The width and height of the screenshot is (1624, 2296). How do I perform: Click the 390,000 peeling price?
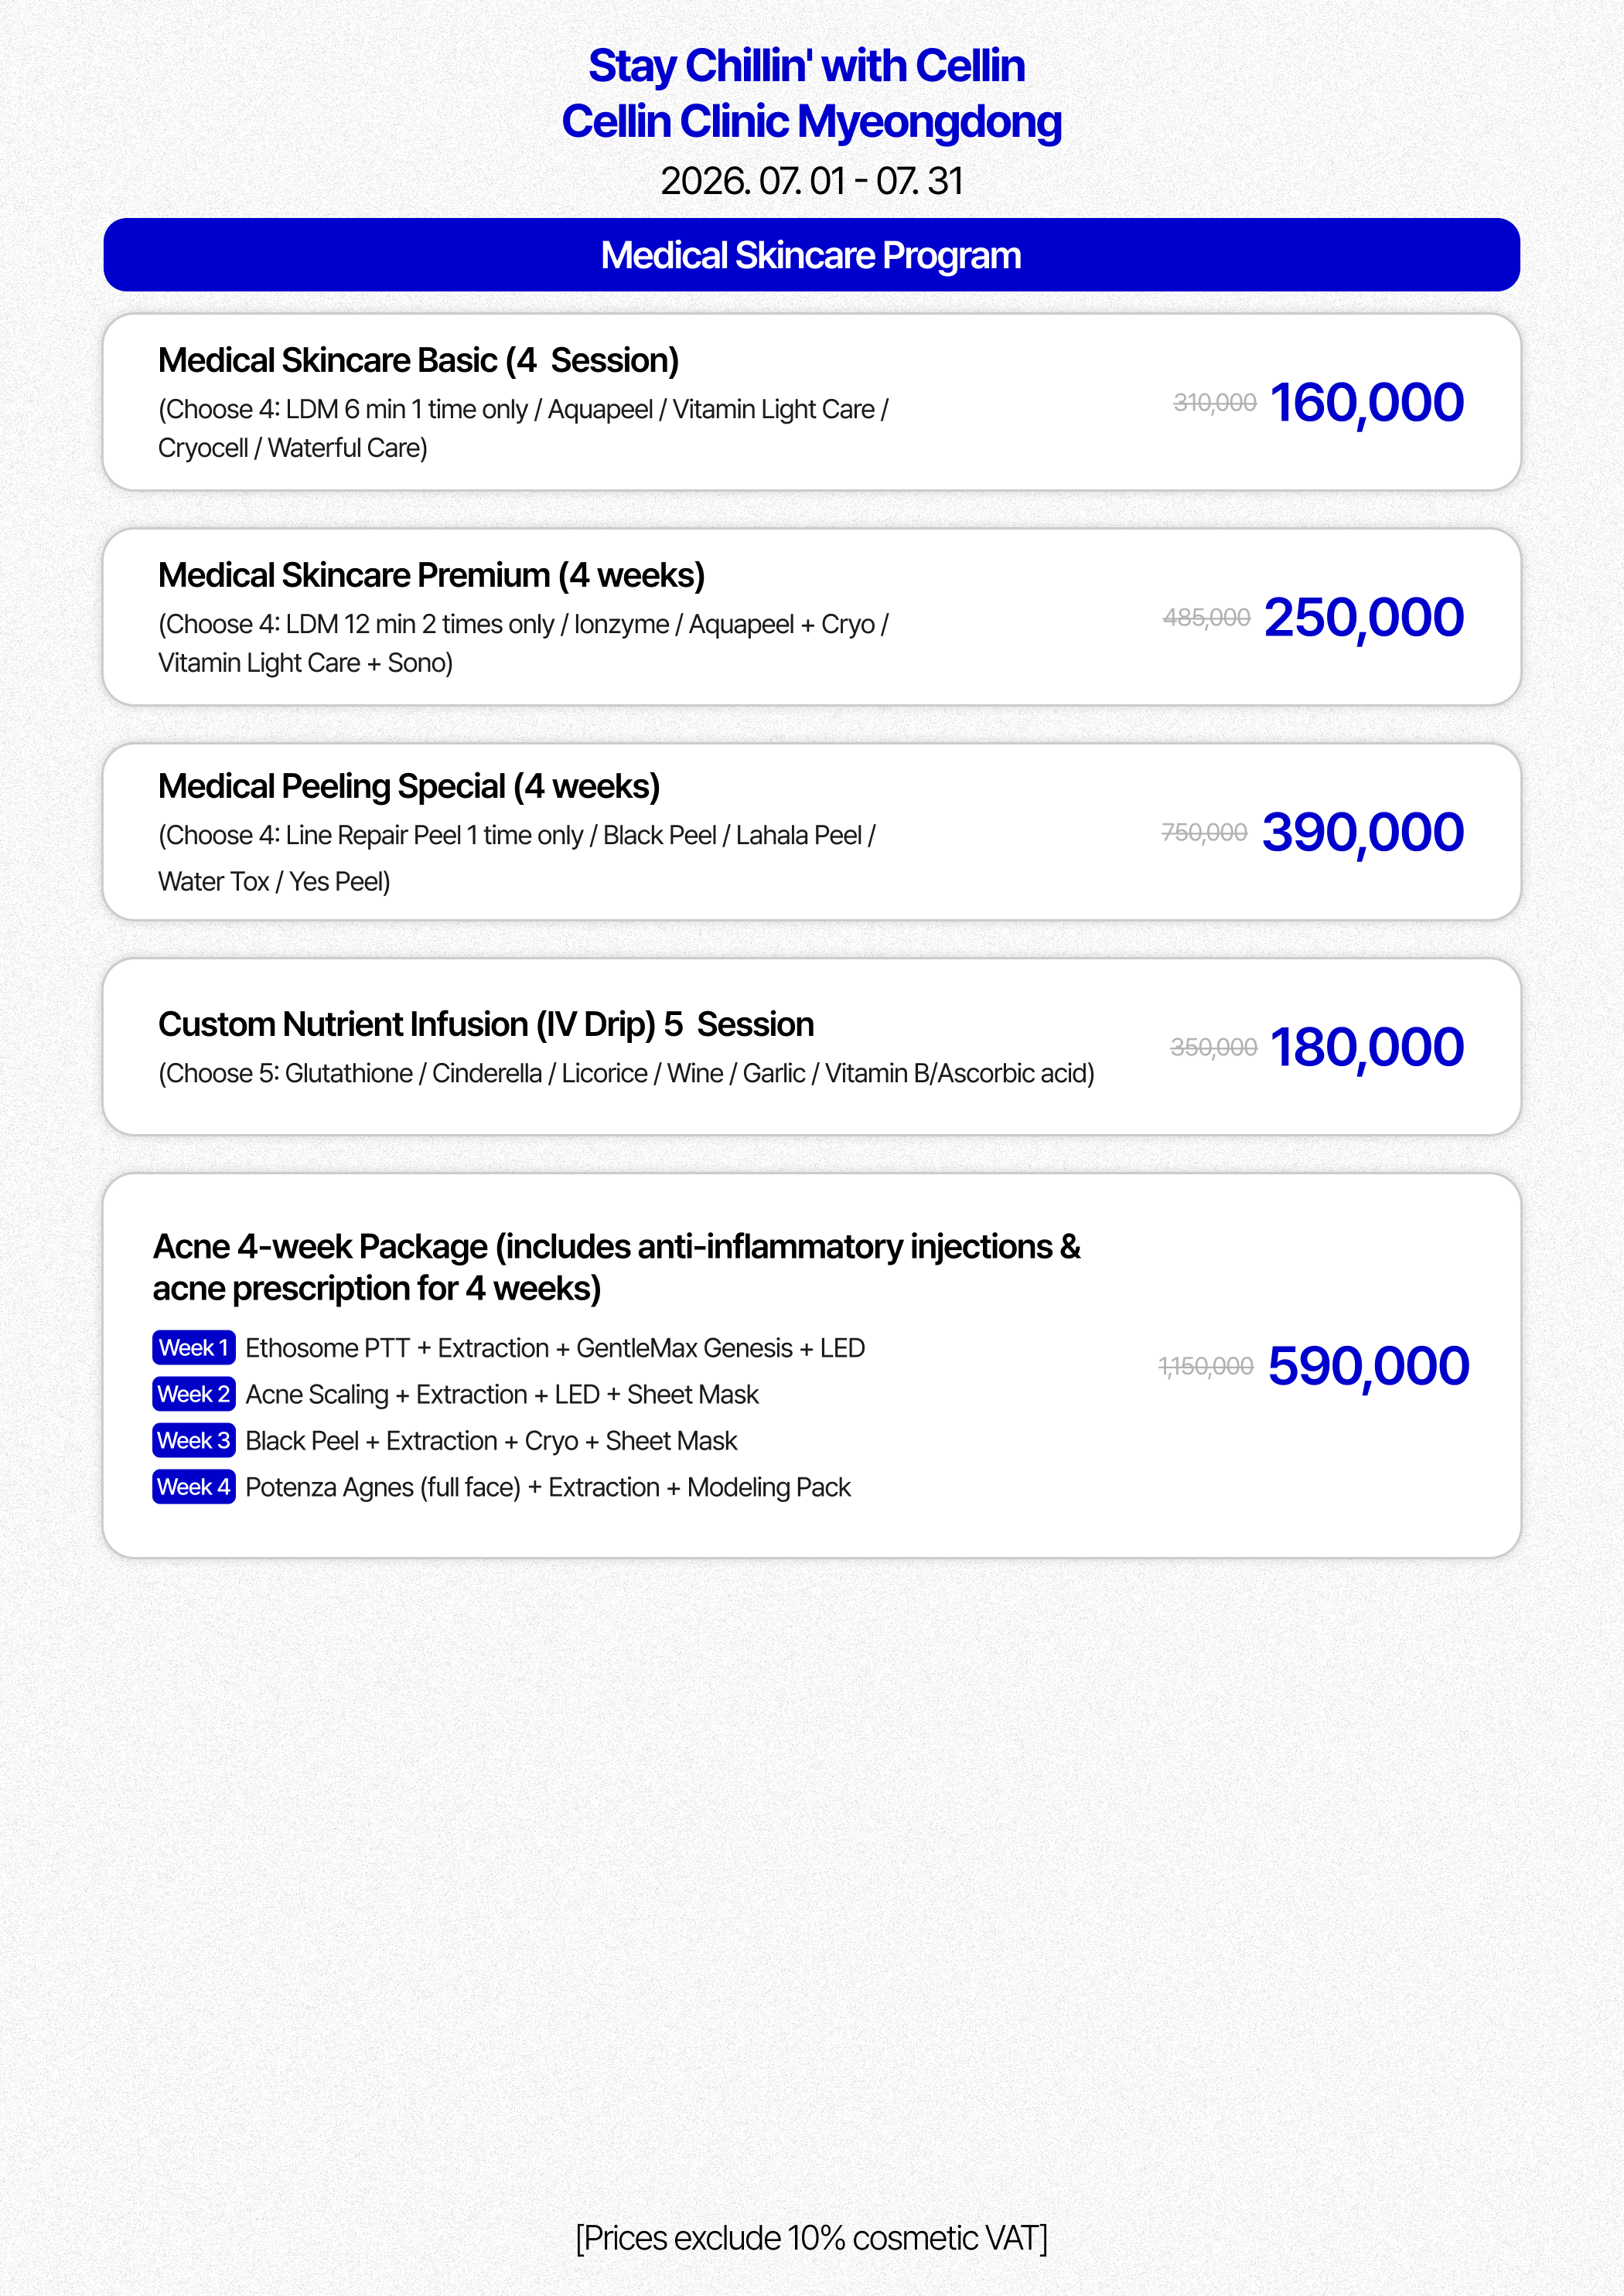[1363, 832]
